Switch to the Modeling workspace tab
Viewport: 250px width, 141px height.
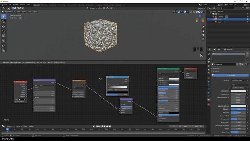pyautogui.click(x=44, y=5)
